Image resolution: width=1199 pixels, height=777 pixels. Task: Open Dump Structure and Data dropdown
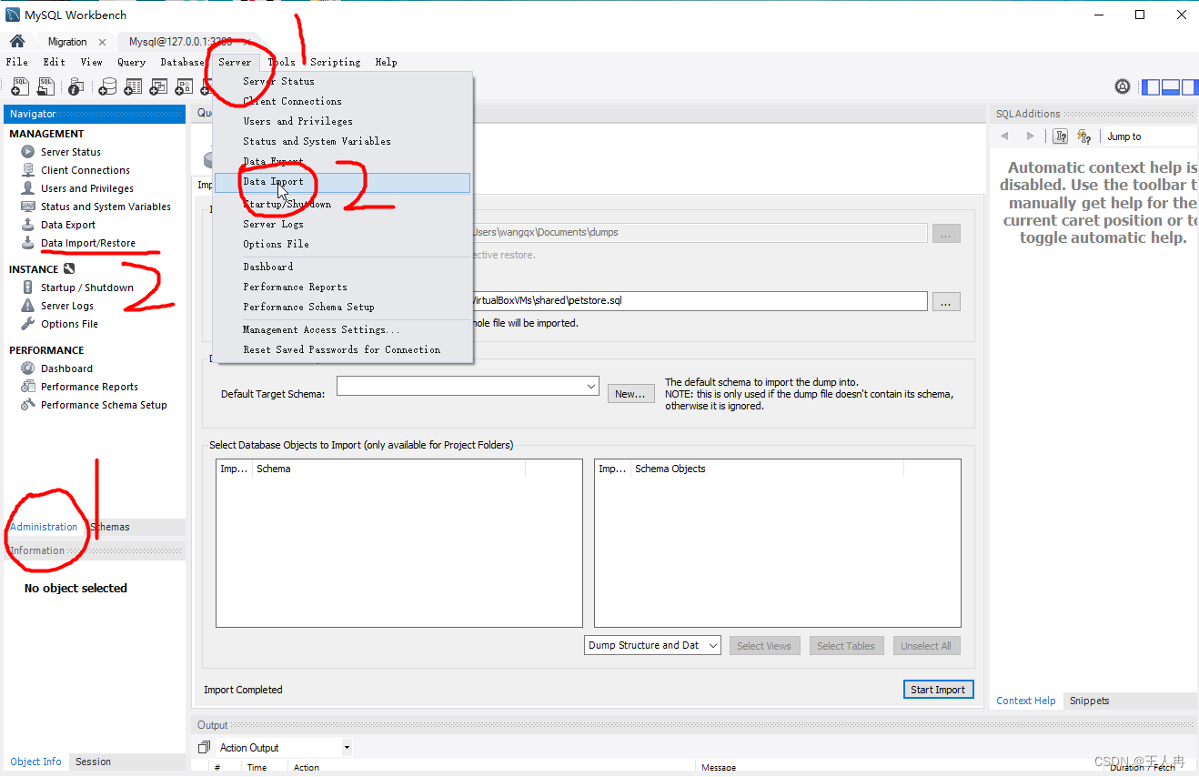tap(652, 646)
